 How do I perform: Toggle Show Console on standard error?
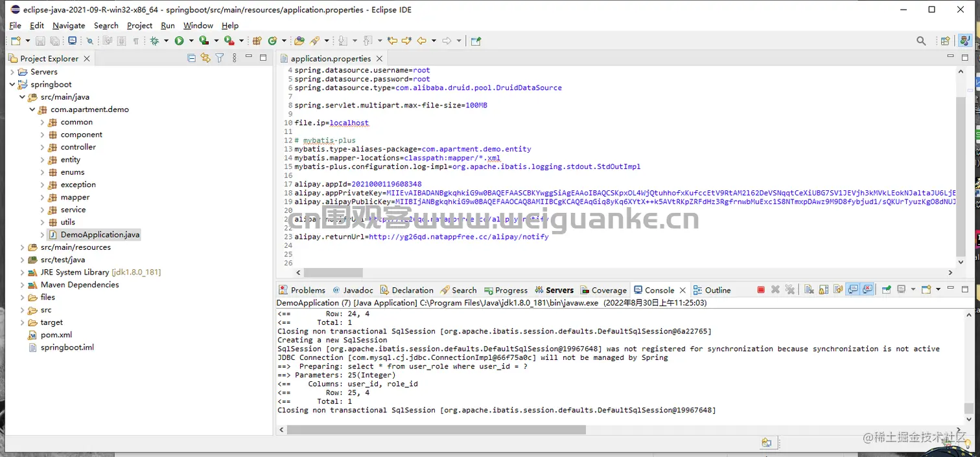coord(867,290)
